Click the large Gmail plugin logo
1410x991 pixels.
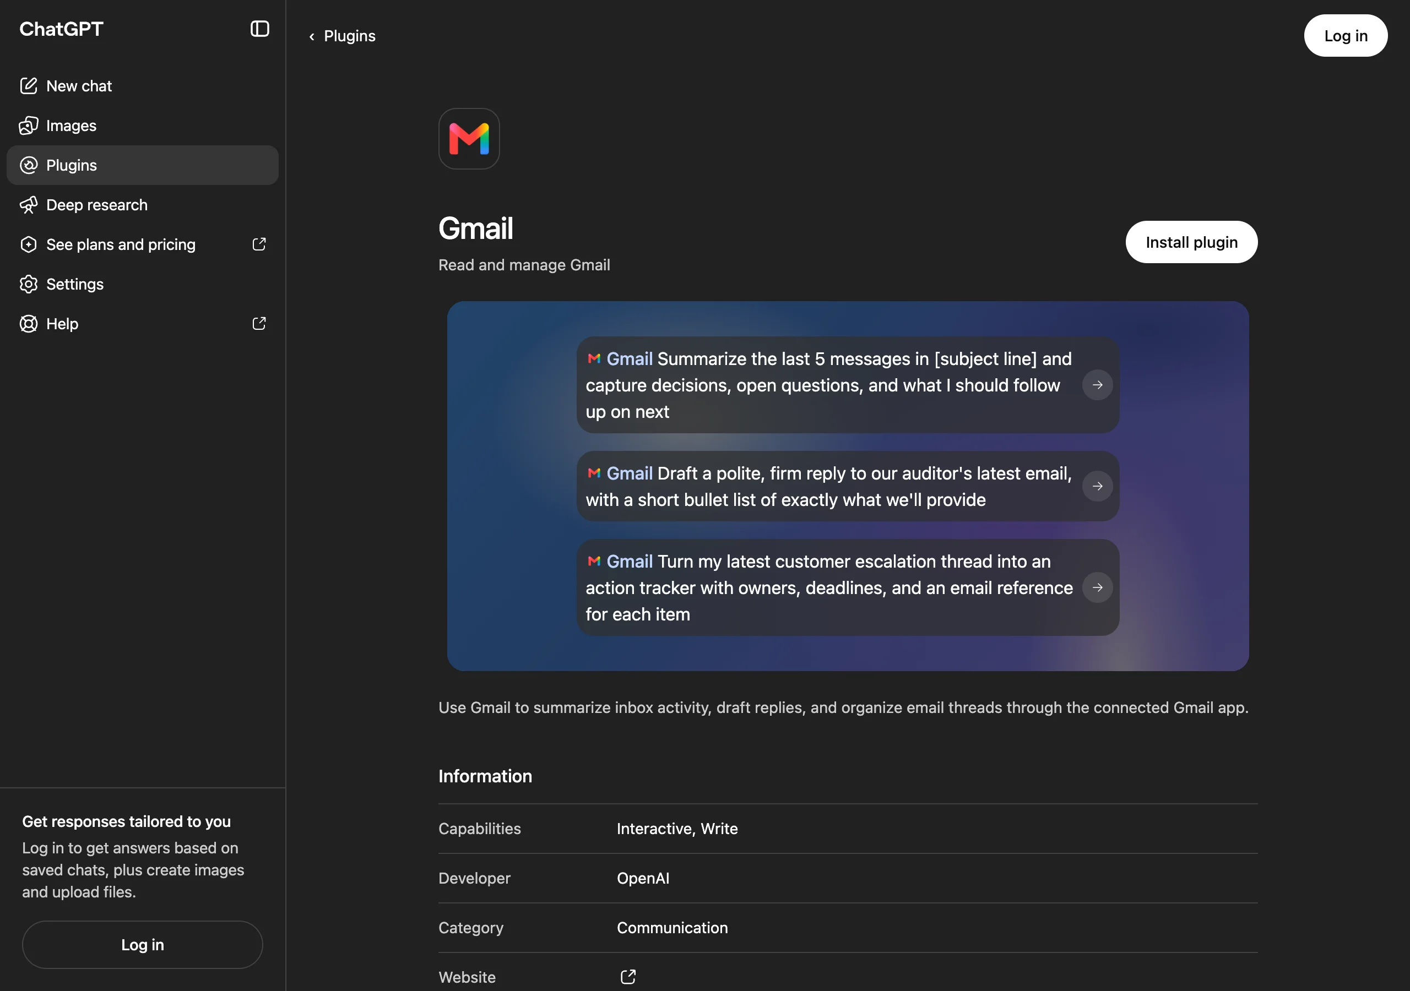(469, 139)
